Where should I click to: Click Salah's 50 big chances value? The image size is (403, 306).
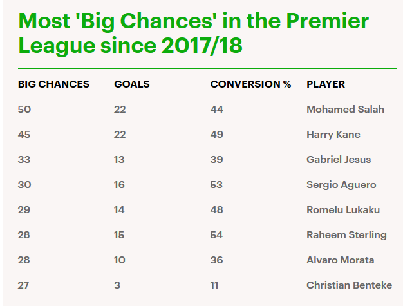pyautogui.click(x=24, y=110)
